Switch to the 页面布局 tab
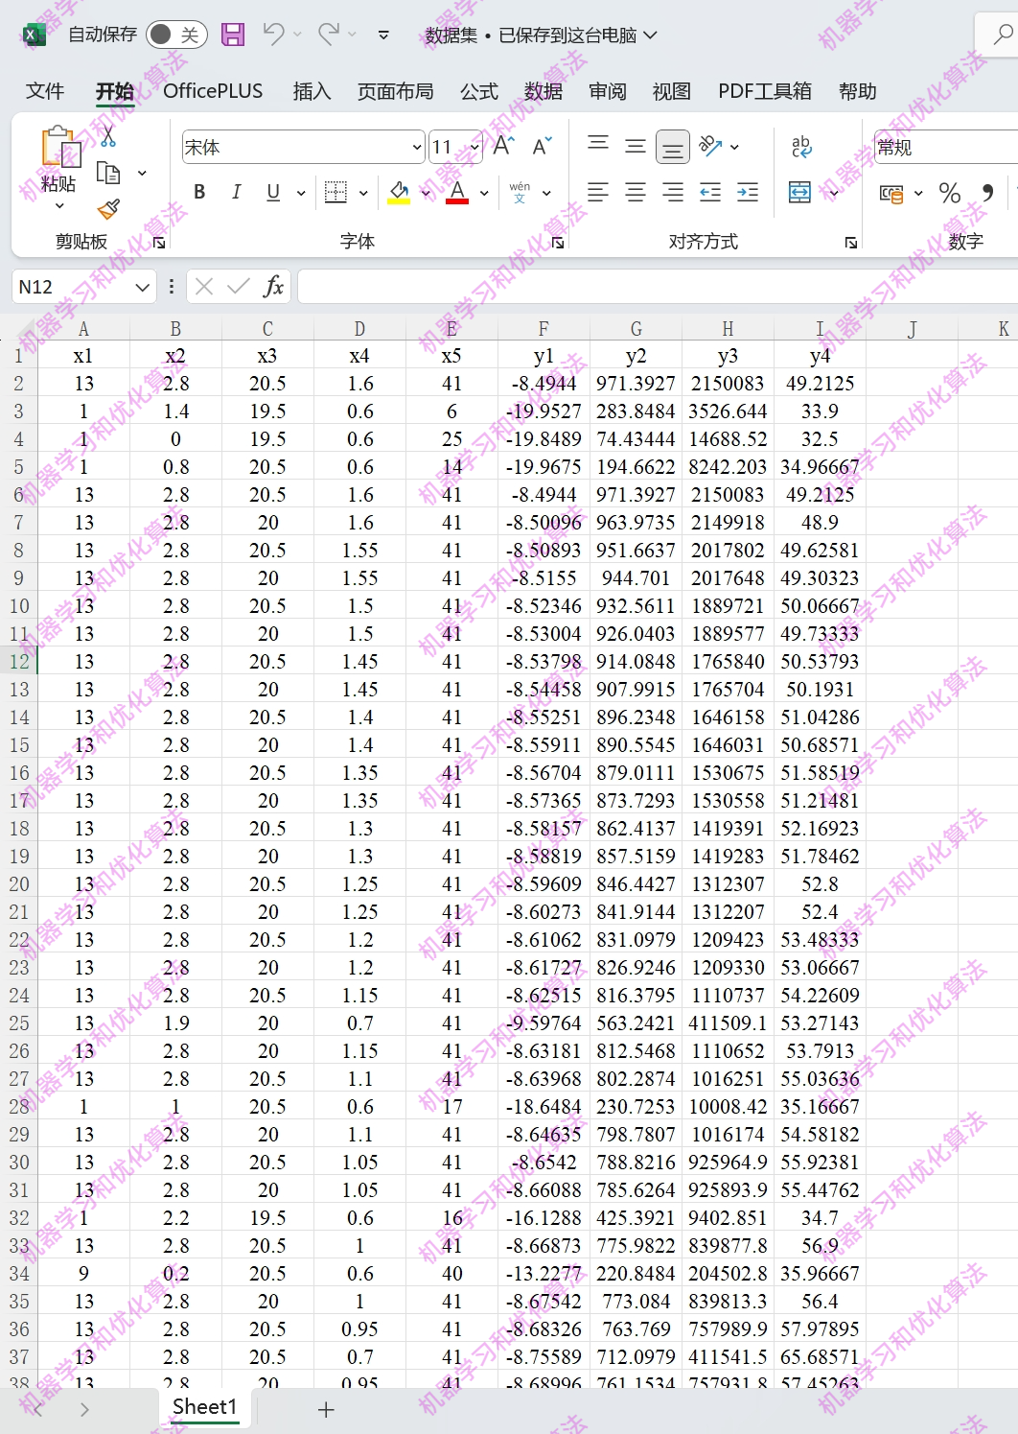Viewport: 1018px width, 1434px height. click(x=395, y=91)
